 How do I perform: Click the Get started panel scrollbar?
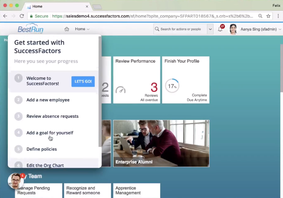[100, 92]
